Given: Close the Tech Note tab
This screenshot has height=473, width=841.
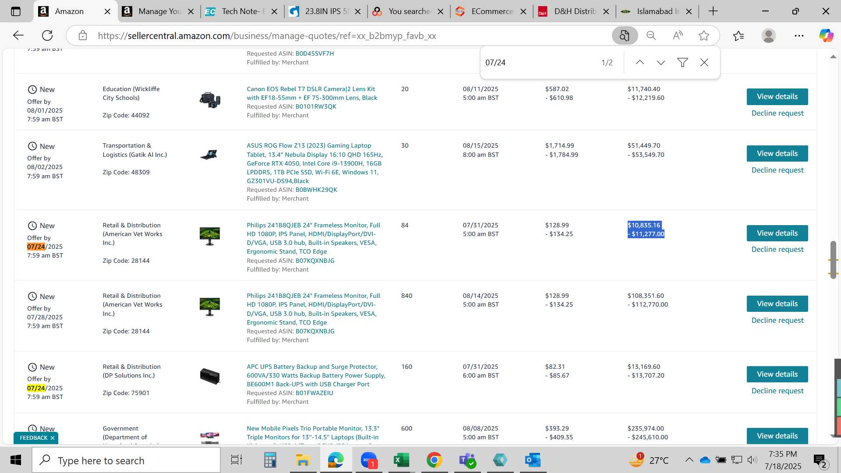Looking at the screenshot, I should click(x=274, y=11).
